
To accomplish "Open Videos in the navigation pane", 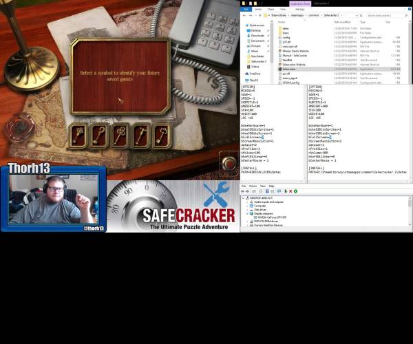I will [255, 67].
